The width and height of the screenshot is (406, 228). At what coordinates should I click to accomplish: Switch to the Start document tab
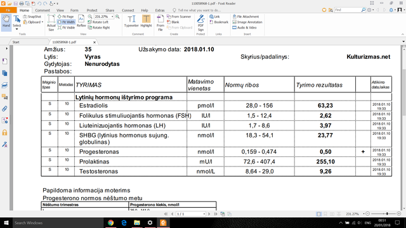click(x=16, y=42)
